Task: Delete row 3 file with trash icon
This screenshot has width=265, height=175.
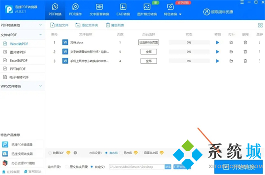Action: tap(245, 61)
